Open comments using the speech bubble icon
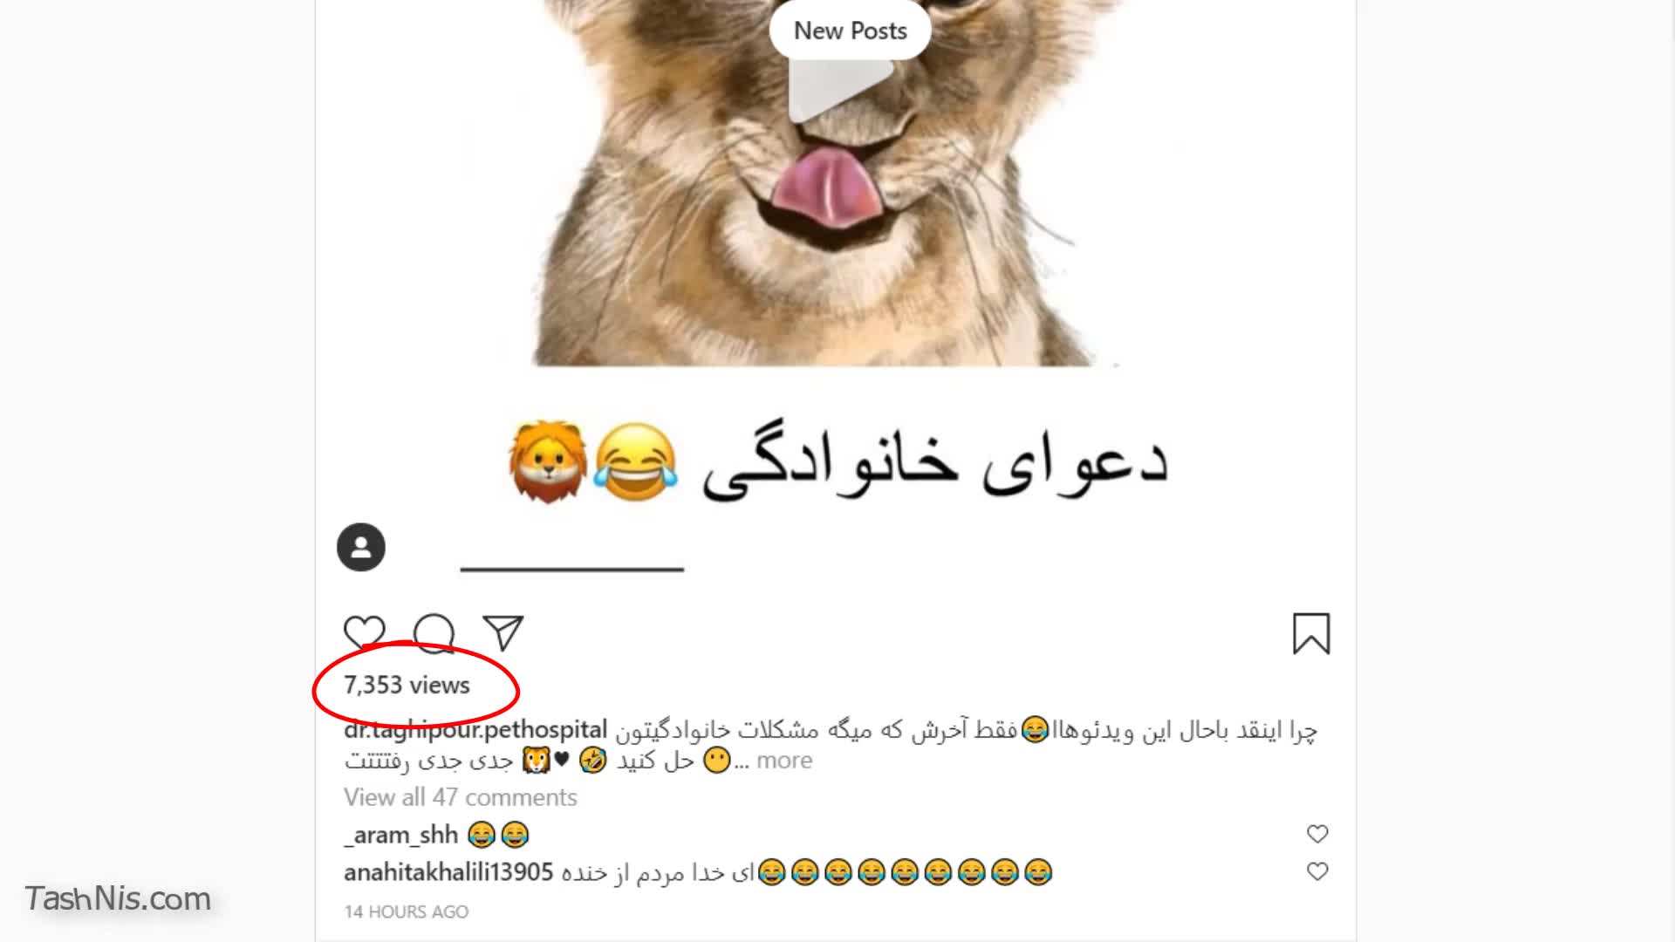 434,634
